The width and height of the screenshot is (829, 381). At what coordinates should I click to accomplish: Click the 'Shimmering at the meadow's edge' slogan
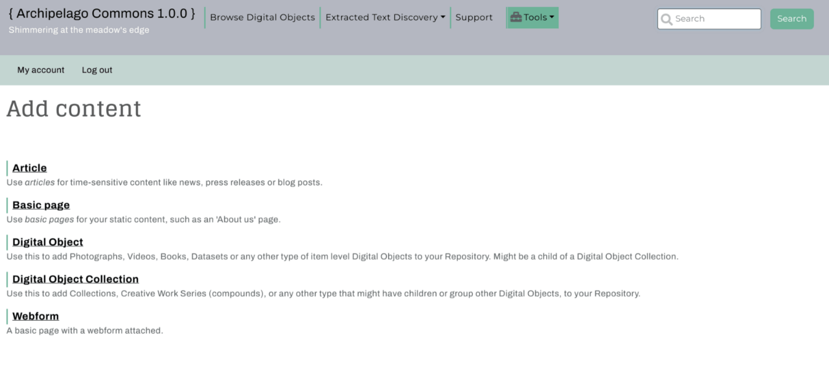(x=78, y=30)
